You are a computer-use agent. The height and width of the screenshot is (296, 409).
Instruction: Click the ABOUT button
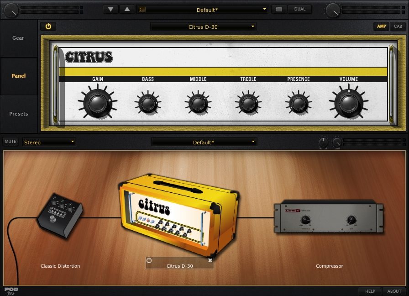394,291
